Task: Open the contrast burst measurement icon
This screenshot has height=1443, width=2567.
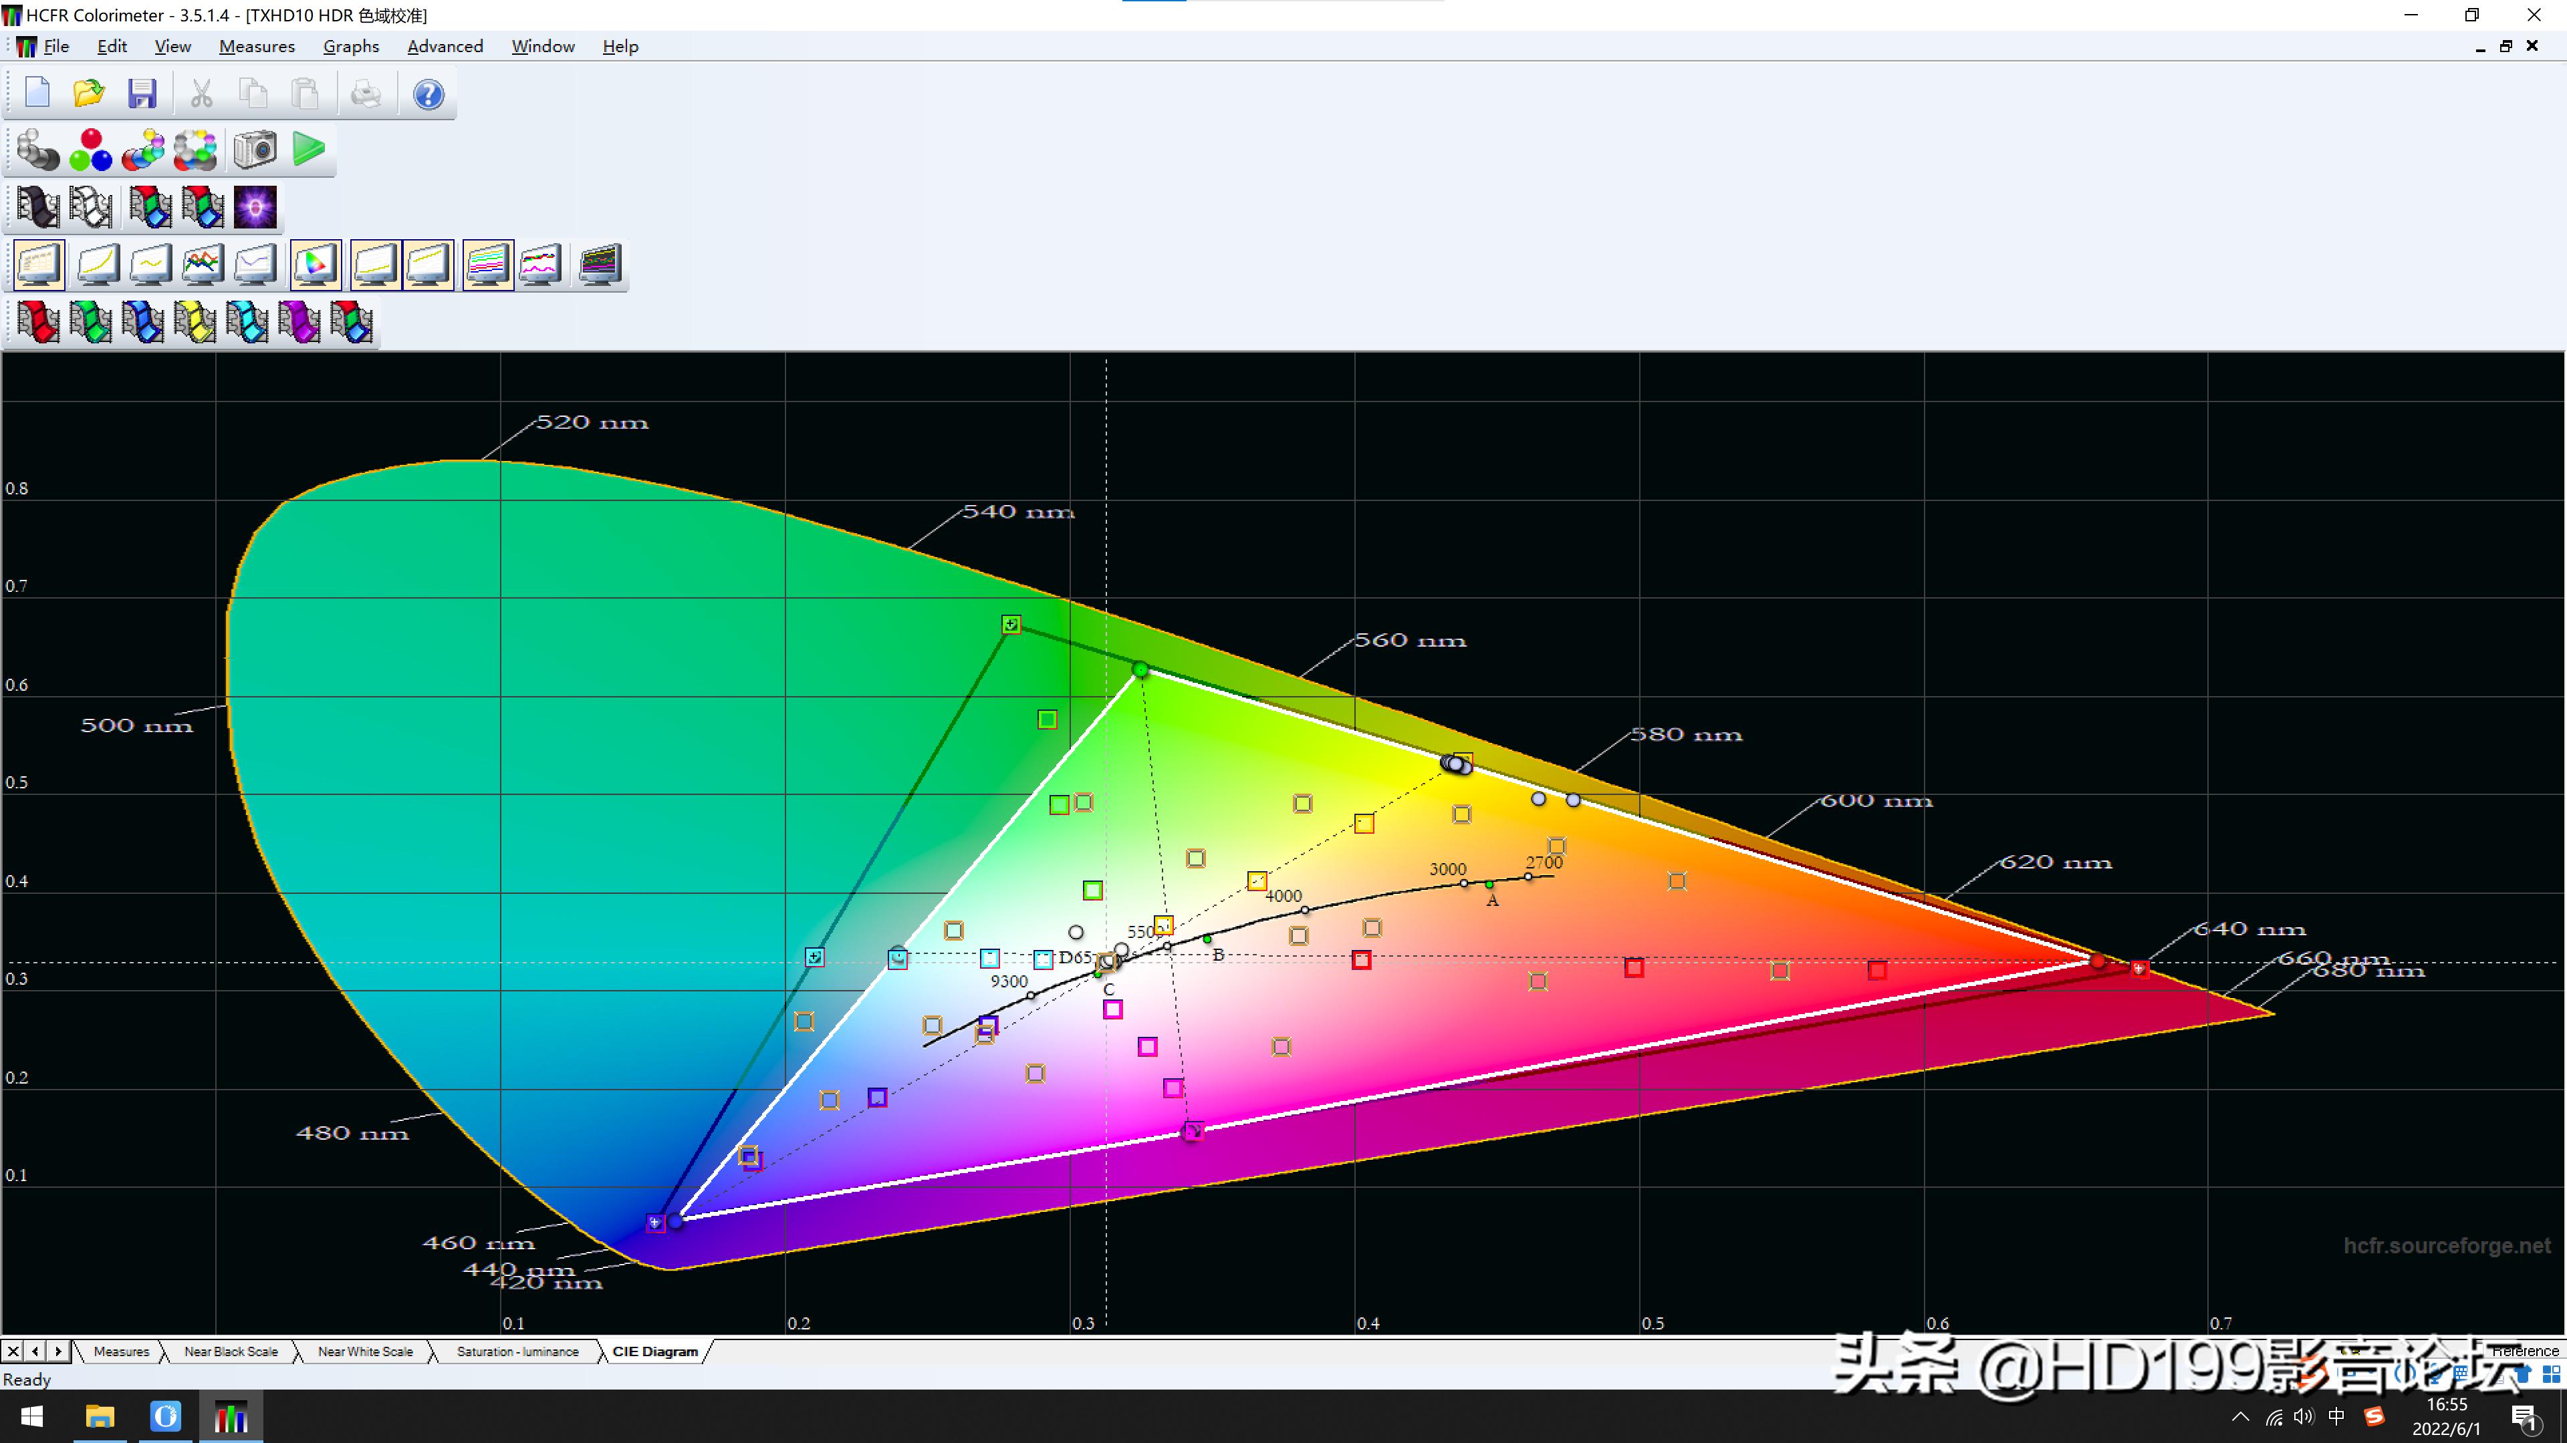Action: point(255,207)
